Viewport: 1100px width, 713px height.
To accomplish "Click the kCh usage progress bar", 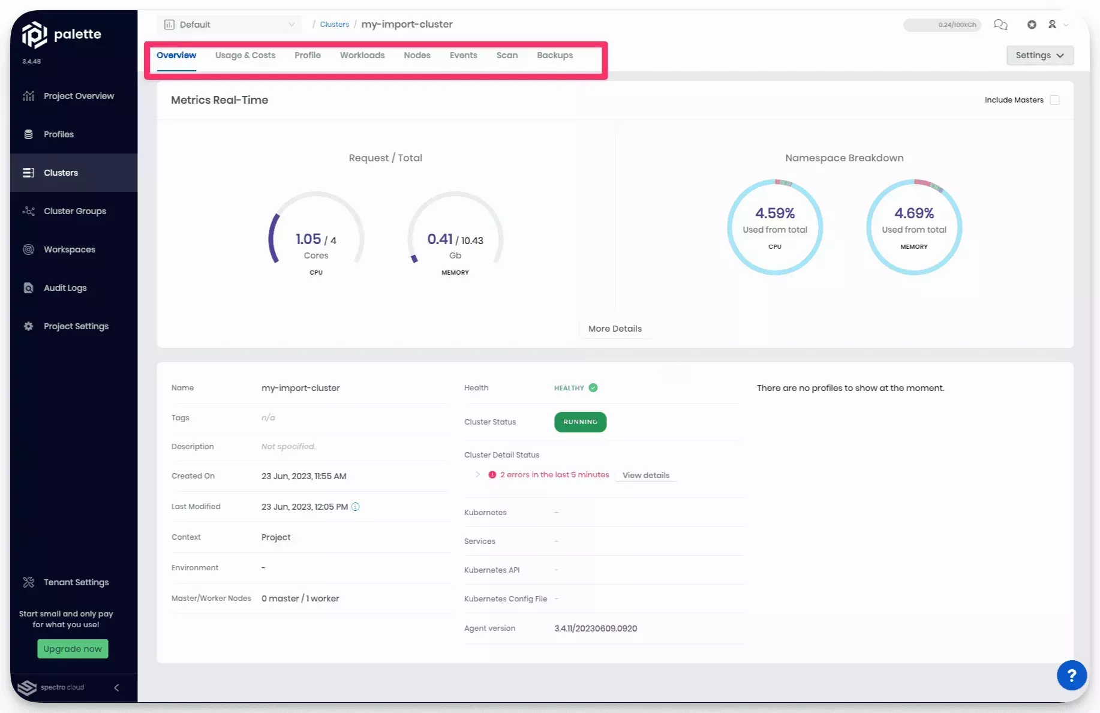I will tap(942, 25).
